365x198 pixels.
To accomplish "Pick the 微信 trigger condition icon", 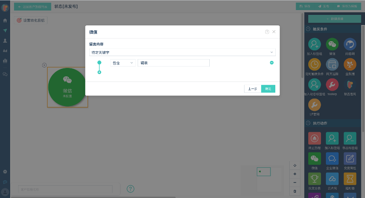I will [332, 44].
